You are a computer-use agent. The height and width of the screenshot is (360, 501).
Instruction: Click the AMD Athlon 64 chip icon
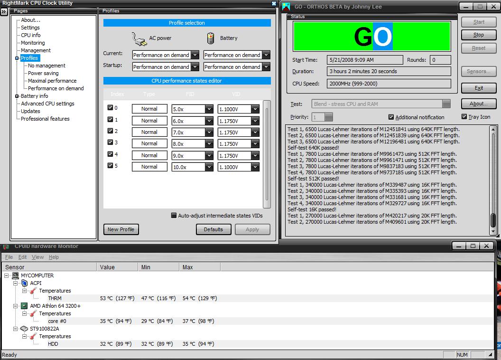(x=24, y=306)
